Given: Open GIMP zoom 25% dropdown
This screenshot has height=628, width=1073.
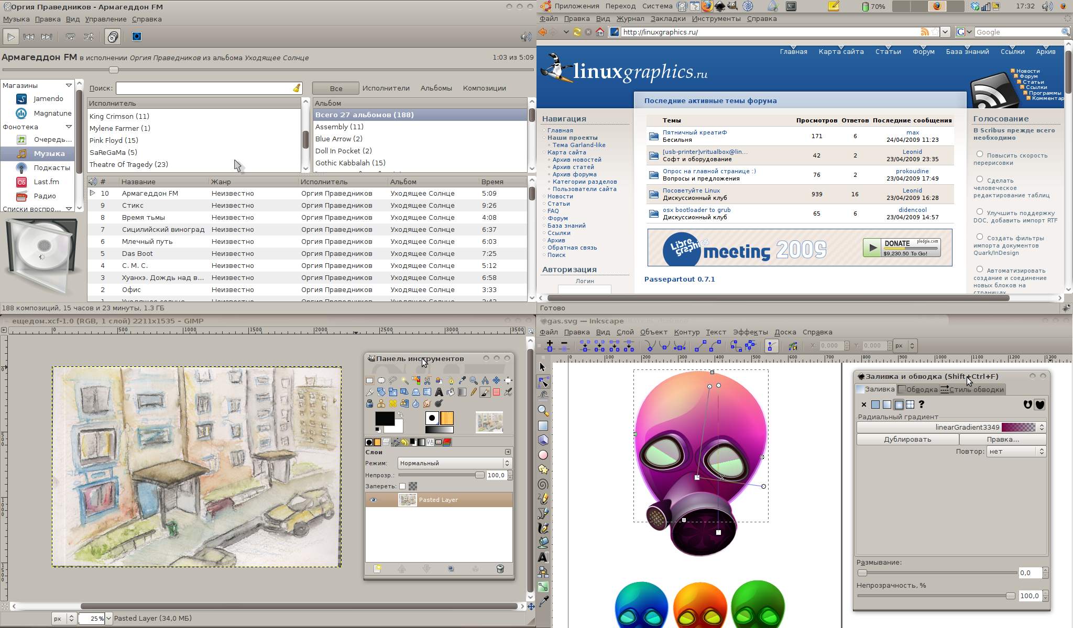Looking at the screenshot, I should 109,618.
